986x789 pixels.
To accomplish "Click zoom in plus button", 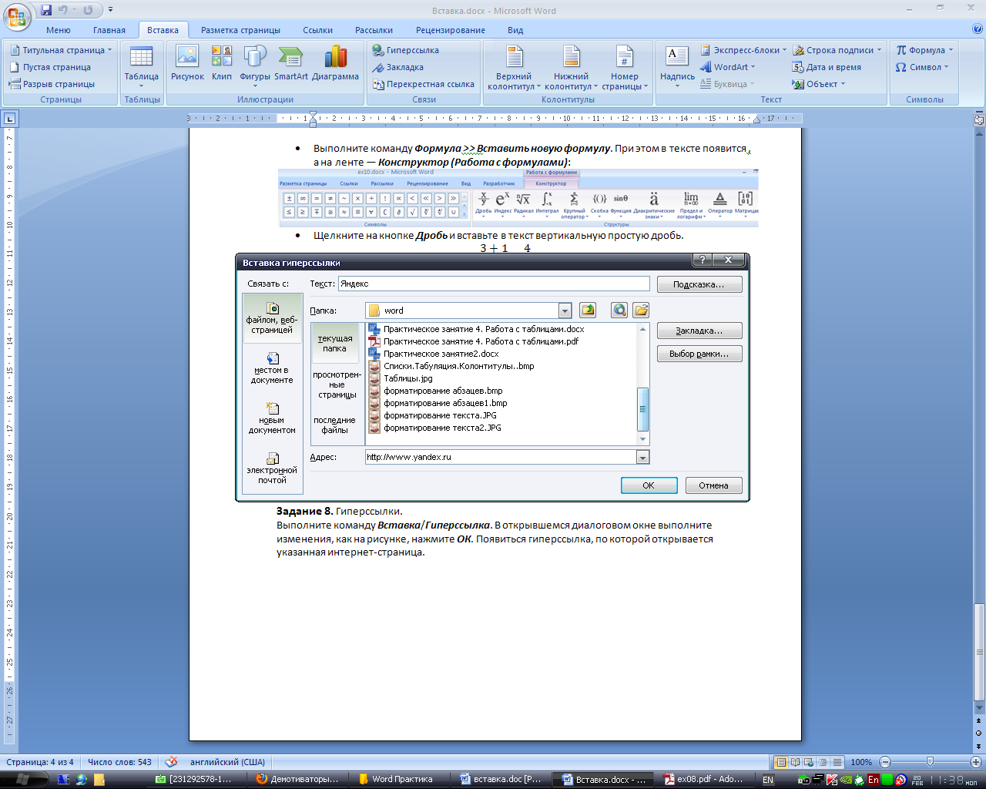I will [975, 762].
